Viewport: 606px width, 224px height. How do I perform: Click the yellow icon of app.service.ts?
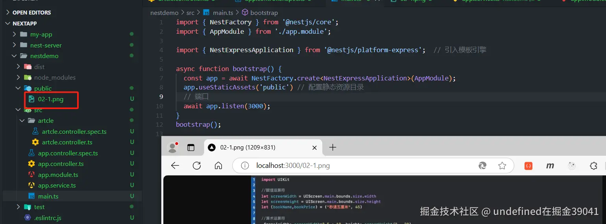pos(31,185)
